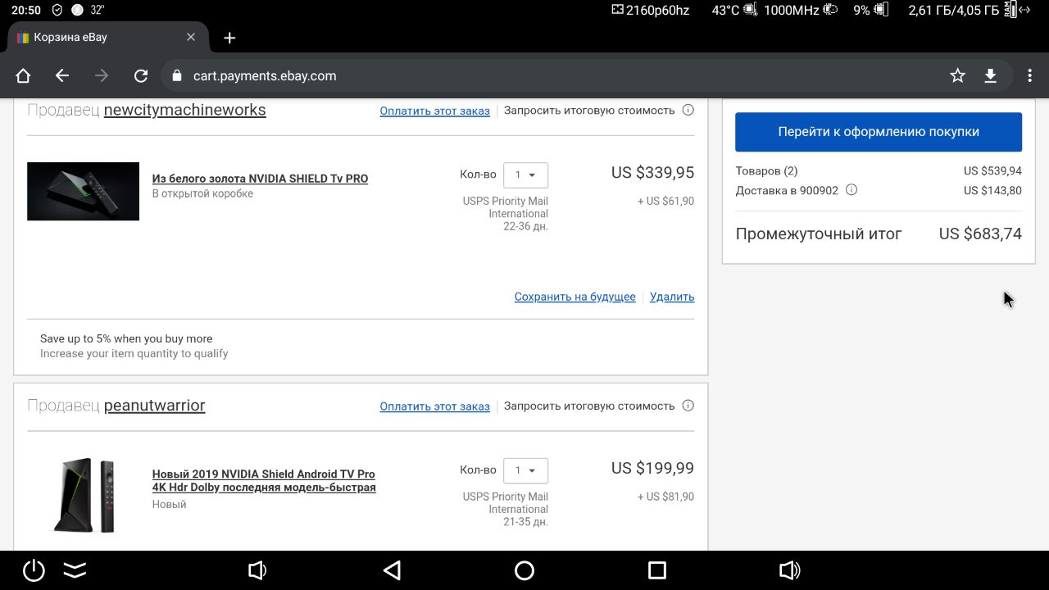The width and height of the screenshot is (1049, 590).
Task: Tap the info icon next to newcitymachineworks total request
Action: [x=688, y=110]
